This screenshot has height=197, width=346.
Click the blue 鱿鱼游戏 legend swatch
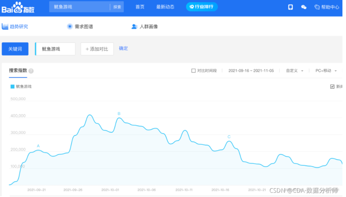[12, 86]
